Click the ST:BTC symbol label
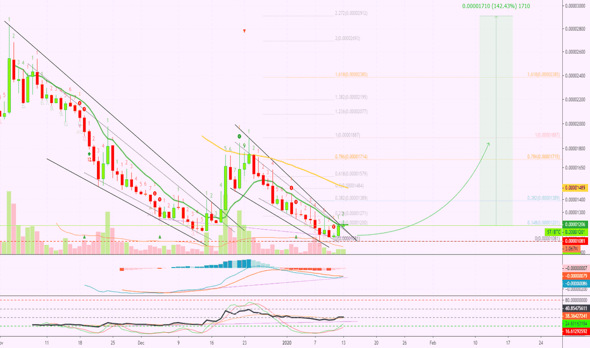 [x=554, y=232]
